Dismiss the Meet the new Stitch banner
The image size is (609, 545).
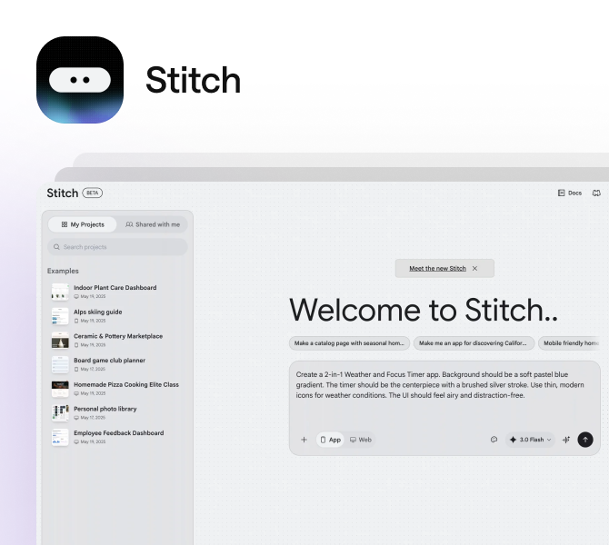(x=474, y=268)
